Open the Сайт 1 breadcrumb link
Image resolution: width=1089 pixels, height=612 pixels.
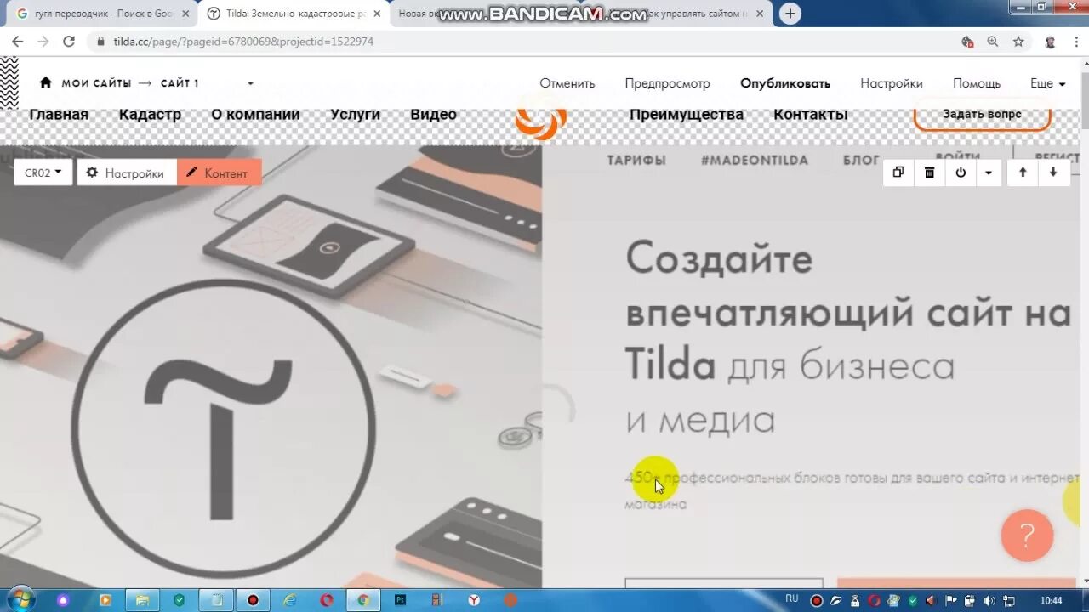[x=180, y=83]
